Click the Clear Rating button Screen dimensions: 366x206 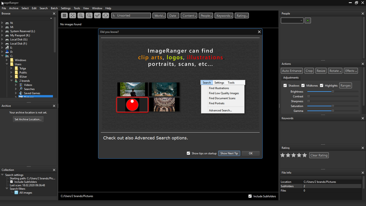tap(319, 155)
